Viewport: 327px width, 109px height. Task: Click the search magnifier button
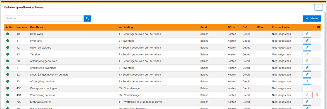click(x=87, y=18)
